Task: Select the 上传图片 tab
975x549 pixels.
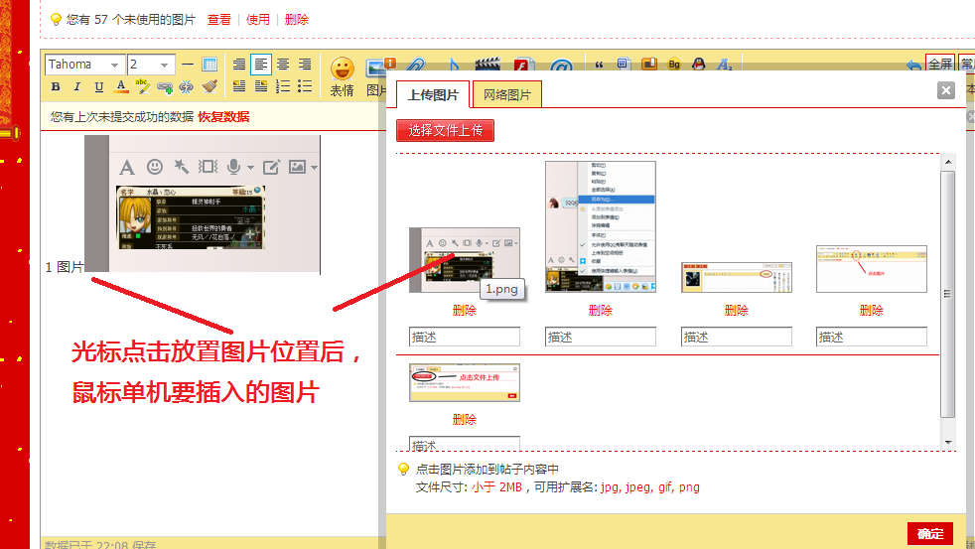Action: point(433,95)
